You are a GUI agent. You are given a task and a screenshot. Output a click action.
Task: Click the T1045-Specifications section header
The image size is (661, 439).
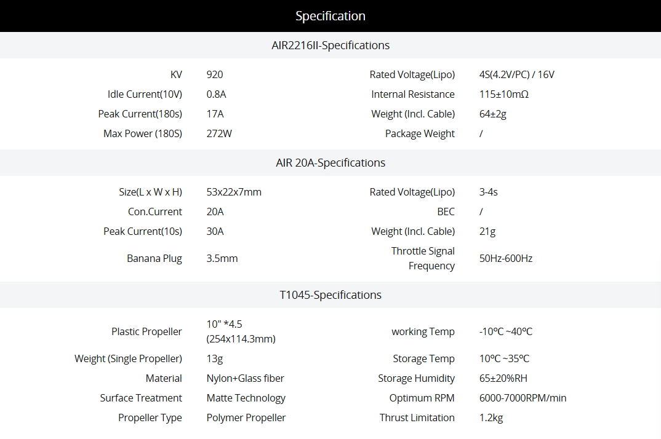coord(330,295)
